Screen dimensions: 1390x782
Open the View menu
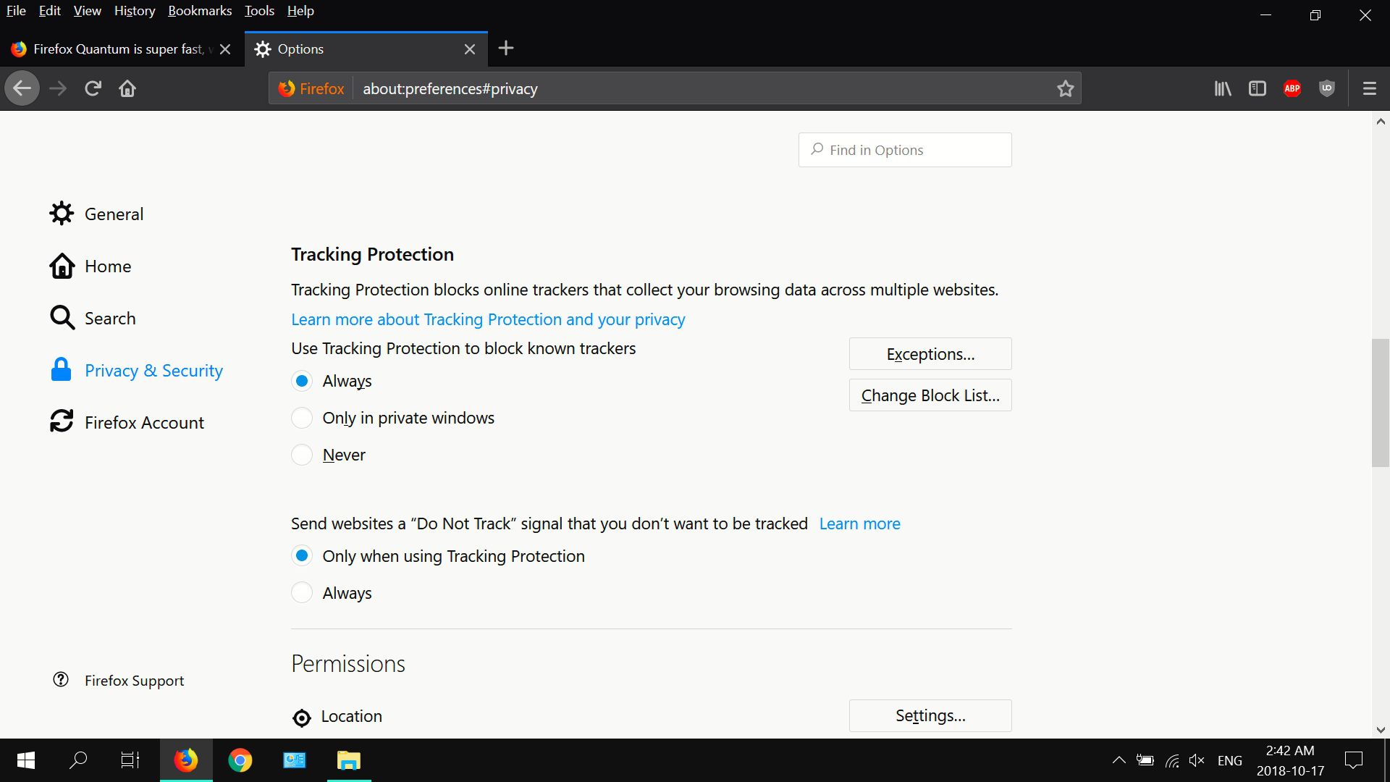(88, 11)
